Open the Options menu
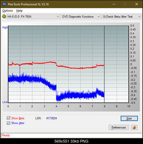Image resolution: width=143 pixels, height=144 pixels. [x=7, y=11]
